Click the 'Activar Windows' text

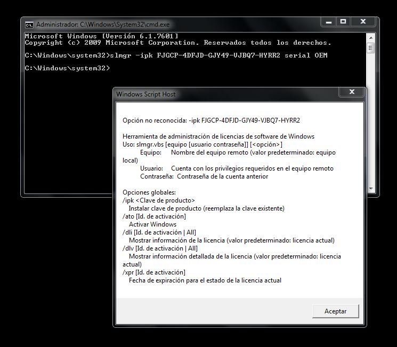coord(153,224)
